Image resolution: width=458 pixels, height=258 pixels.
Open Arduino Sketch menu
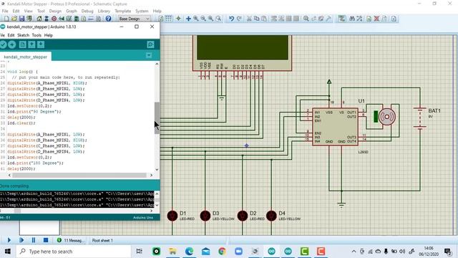(x=23, y=35)
